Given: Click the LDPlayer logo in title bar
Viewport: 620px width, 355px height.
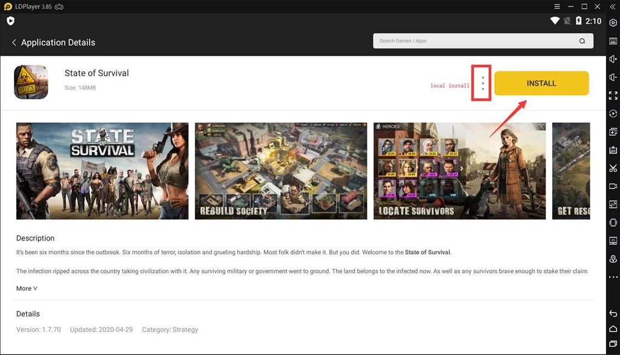Looking at the screenshot, I should point(8,7).
